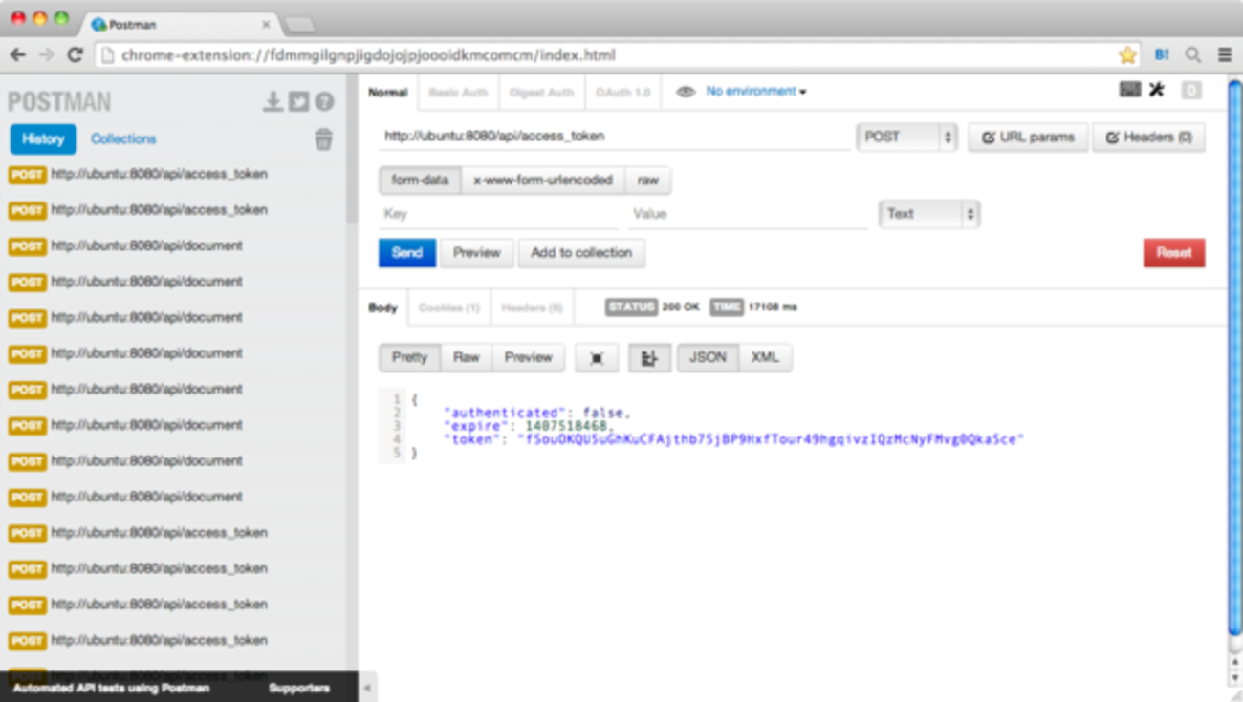Open keyboard shortcuts icon
1243x702 pixels.
1129,90
